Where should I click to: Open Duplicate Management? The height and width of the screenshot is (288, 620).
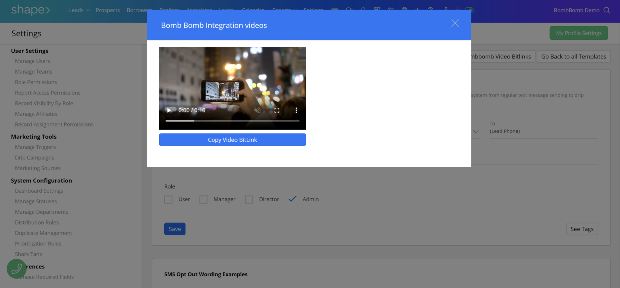tap(44, 233)
